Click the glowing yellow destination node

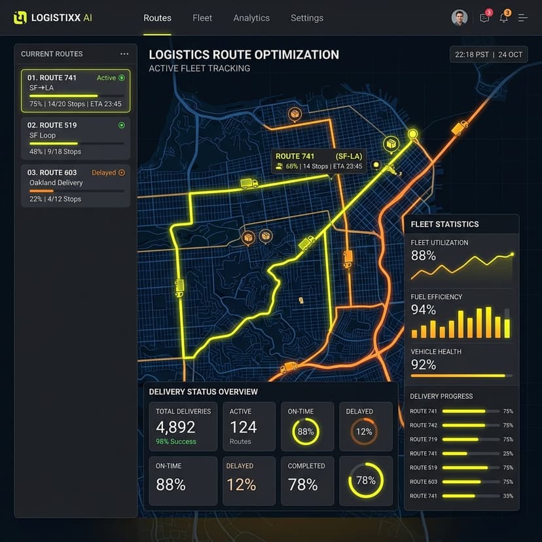(412, 134)
